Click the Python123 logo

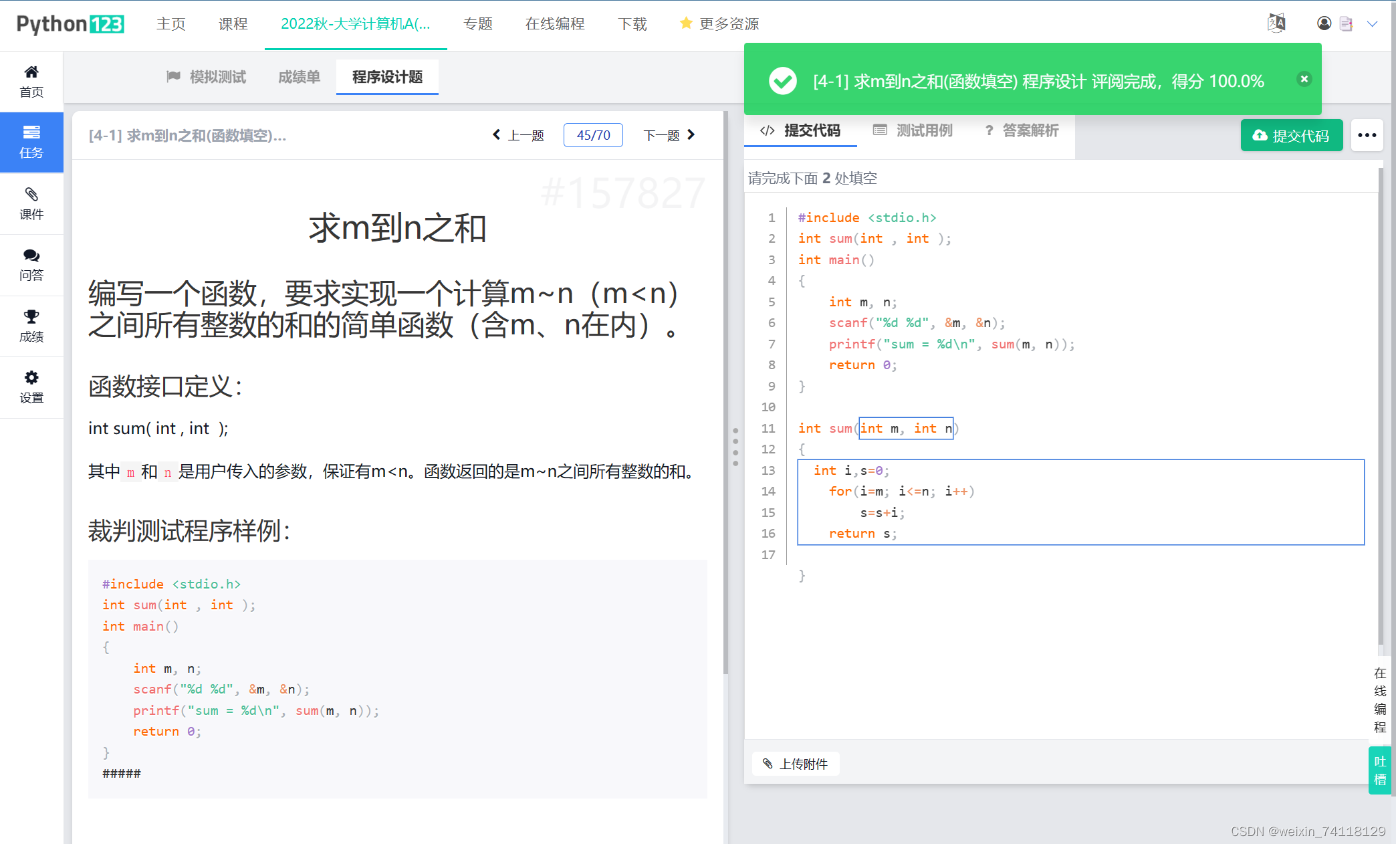70,24
